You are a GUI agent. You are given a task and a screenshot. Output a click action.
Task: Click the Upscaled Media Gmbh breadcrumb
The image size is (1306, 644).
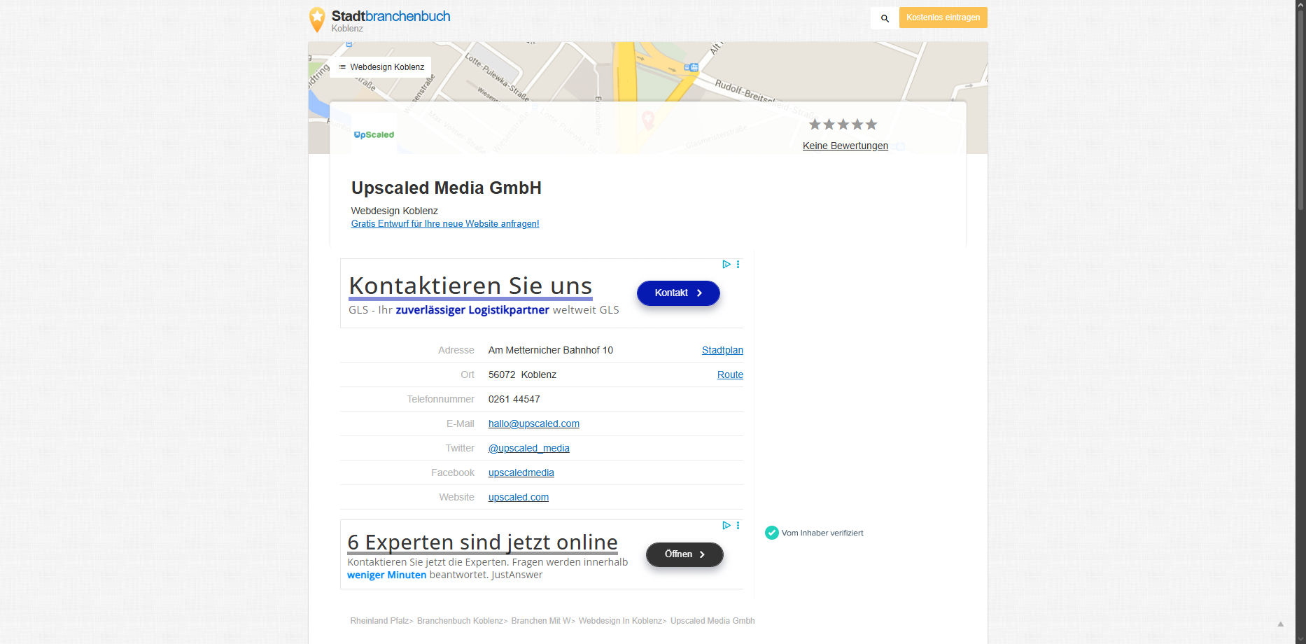(x=712, y=621)
